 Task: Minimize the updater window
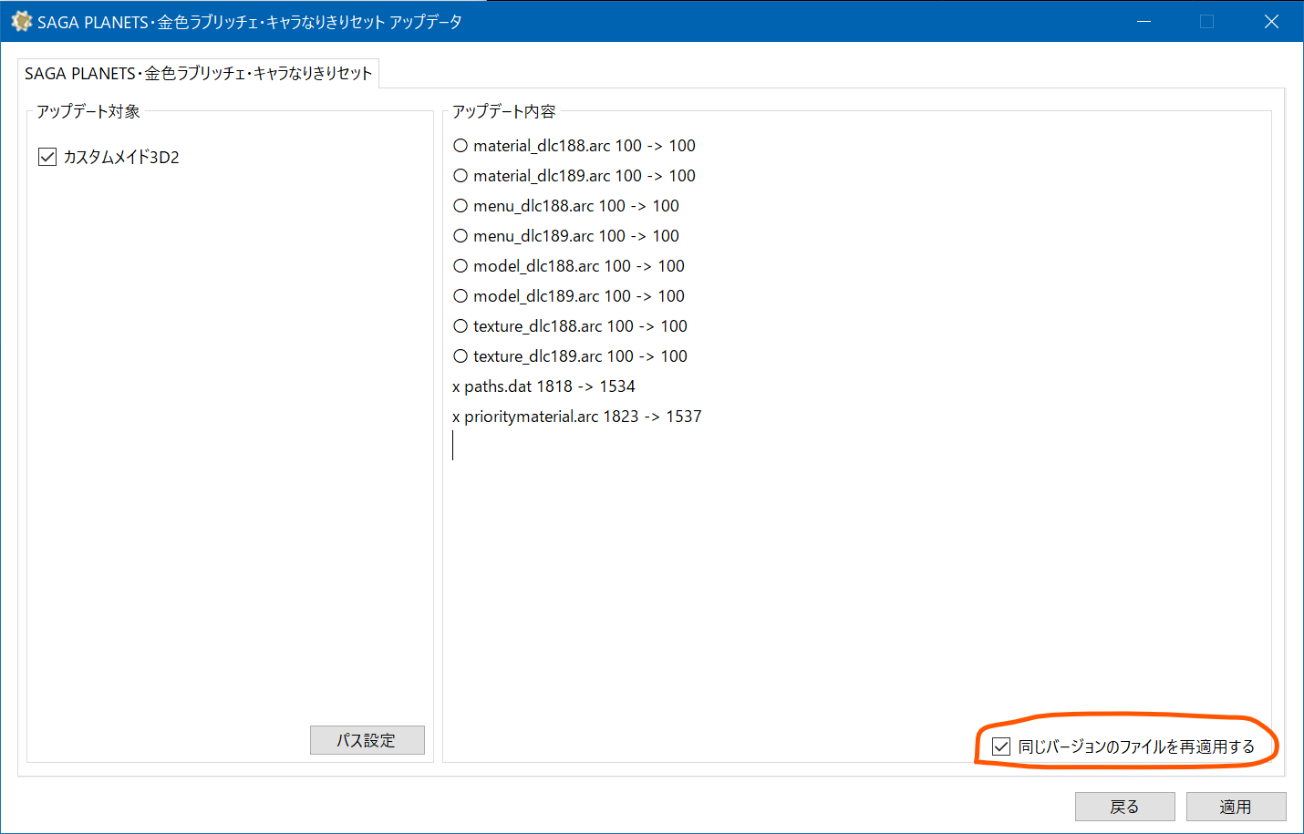click(x=1144, y=21)
